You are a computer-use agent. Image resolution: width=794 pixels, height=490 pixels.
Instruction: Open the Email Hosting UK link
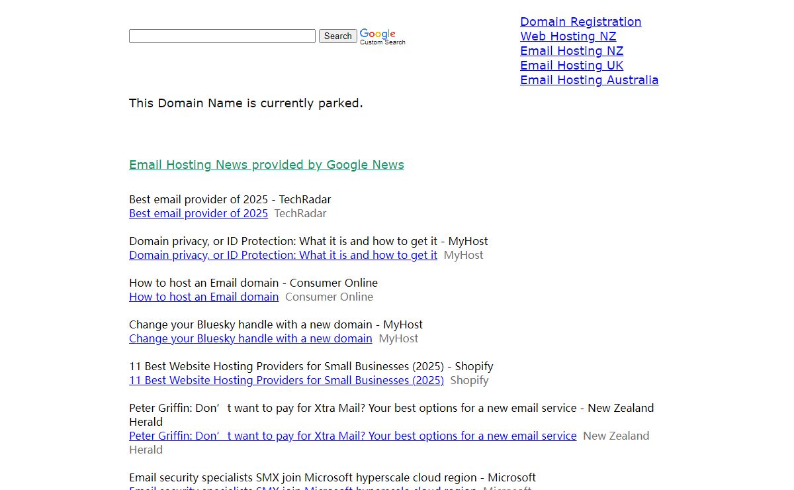pyautogui.click(x=572, y=66)
